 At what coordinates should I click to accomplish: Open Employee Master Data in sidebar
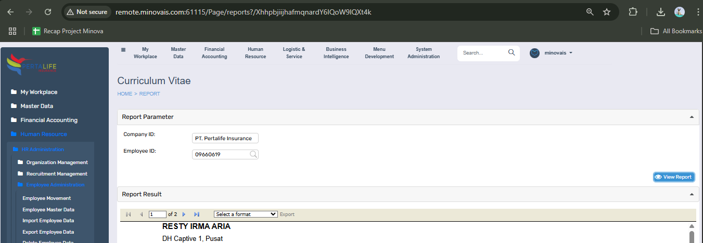click(x=48, y=210)
